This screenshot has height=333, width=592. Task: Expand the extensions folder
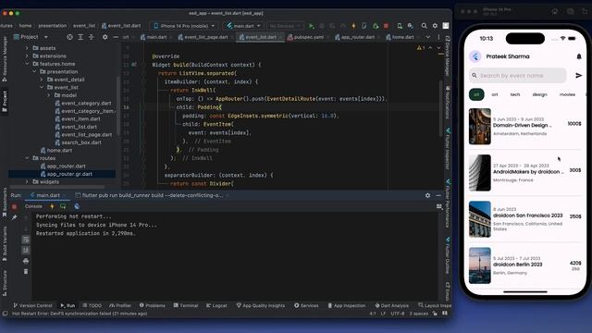tap(27, 55)
